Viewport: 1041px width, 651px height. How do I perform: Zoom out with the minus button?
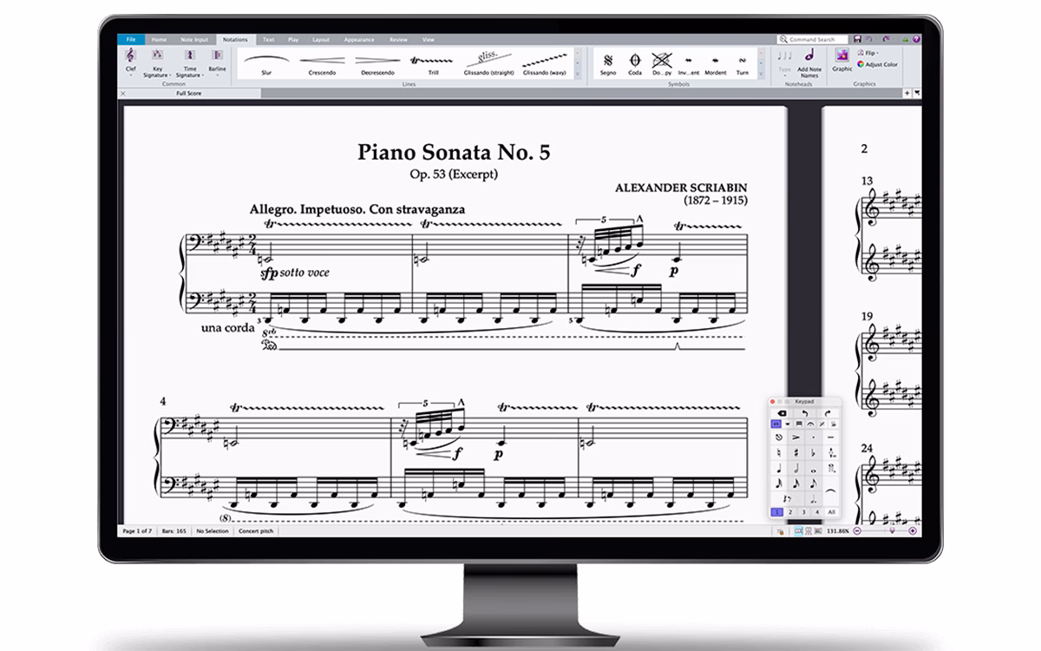click(x=856, y=530)
